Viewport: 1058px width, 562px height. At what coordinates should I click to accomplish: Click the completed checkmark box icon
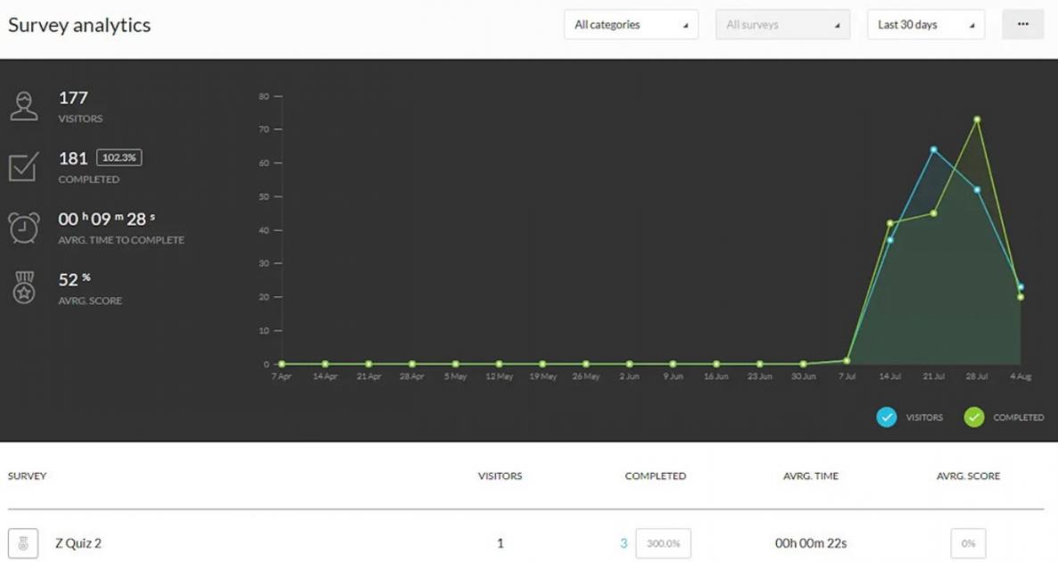coord(24,167)
